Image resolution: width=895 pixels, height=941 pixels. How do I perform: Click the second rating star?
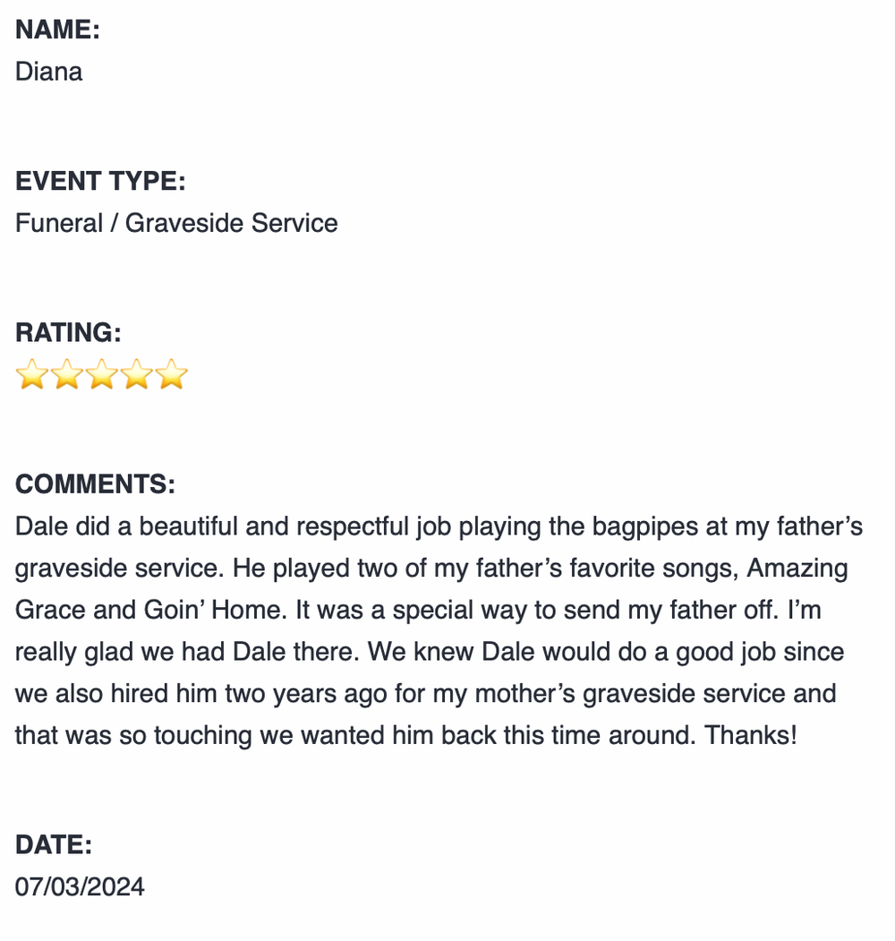pos(66,374)
